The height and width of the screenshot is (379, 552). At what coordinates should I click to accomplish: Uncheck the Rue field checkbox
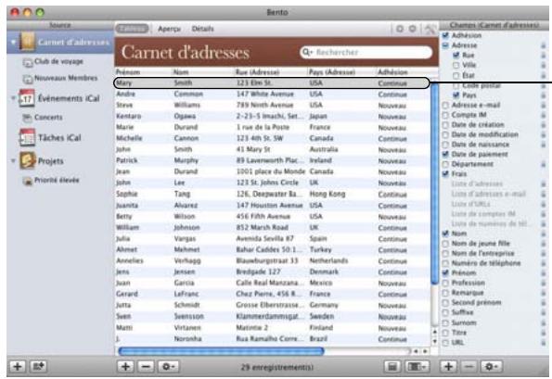tap(456, 56)
